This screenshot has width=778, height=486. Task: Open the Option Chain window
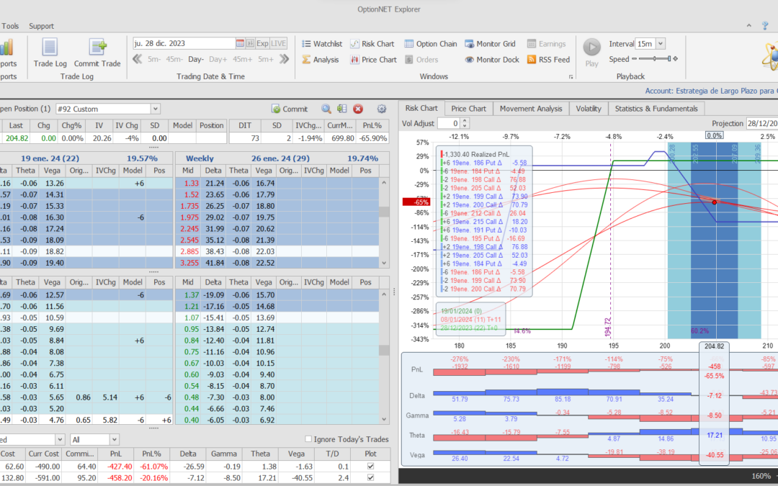tap(431, 44)
